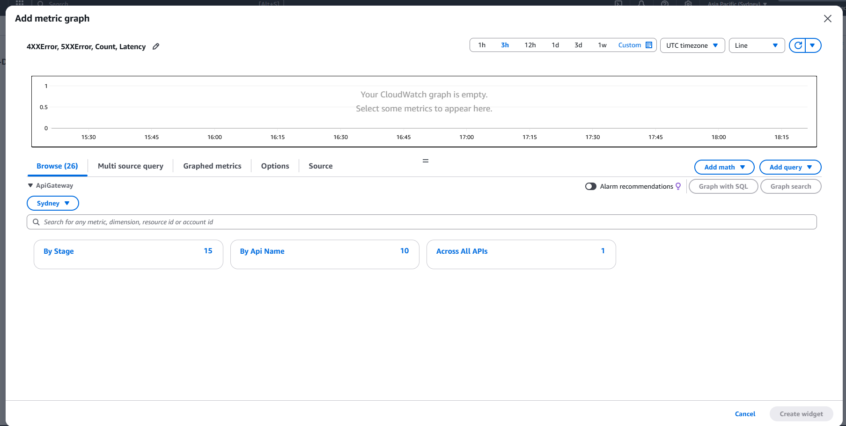Viewport: 846px width, 426px height.
Task: Open the Options tab
Action: click(275, 166)
